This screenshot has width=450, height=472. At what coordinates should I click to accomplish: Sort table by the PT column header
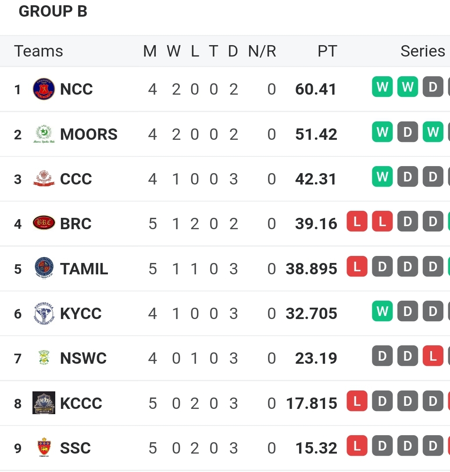pos(327,51)
